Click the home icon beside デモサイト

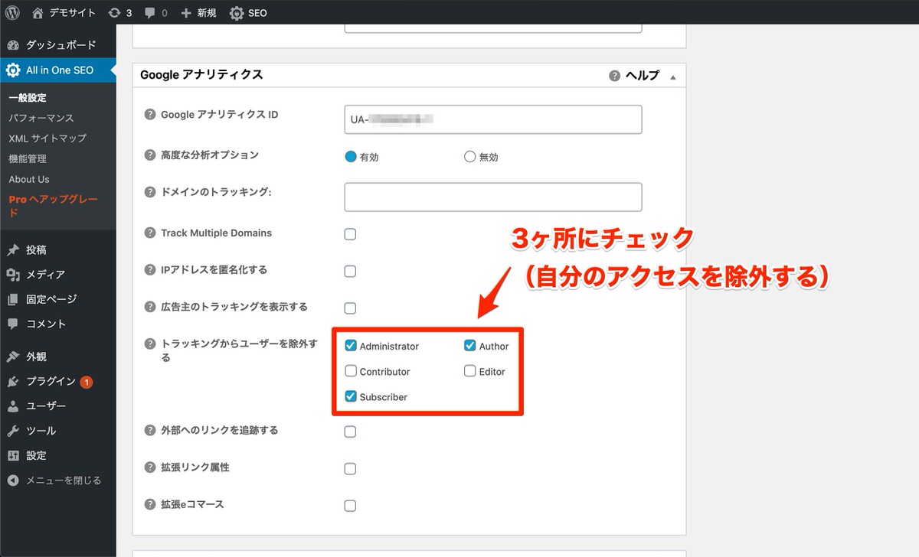[x=38, y=12]
